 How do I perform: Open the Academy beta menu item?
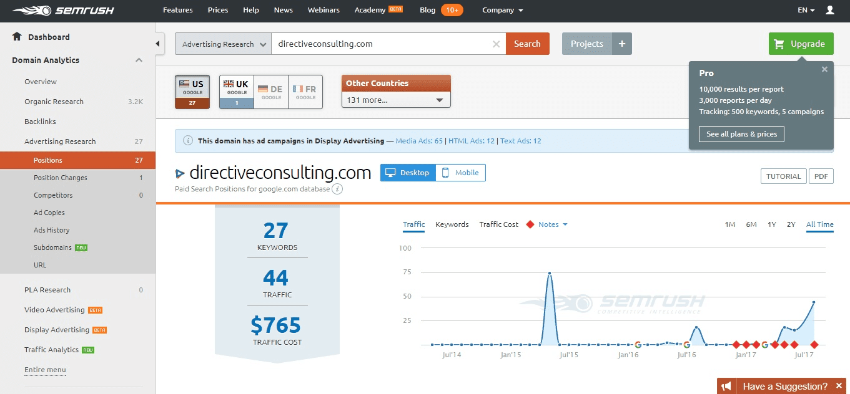379,10
